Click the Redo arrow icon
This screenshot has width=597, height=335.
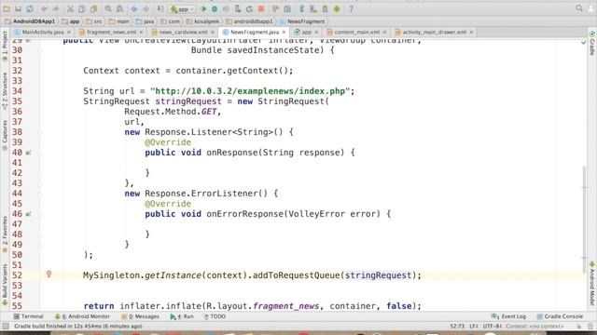[x=56, y=8]
